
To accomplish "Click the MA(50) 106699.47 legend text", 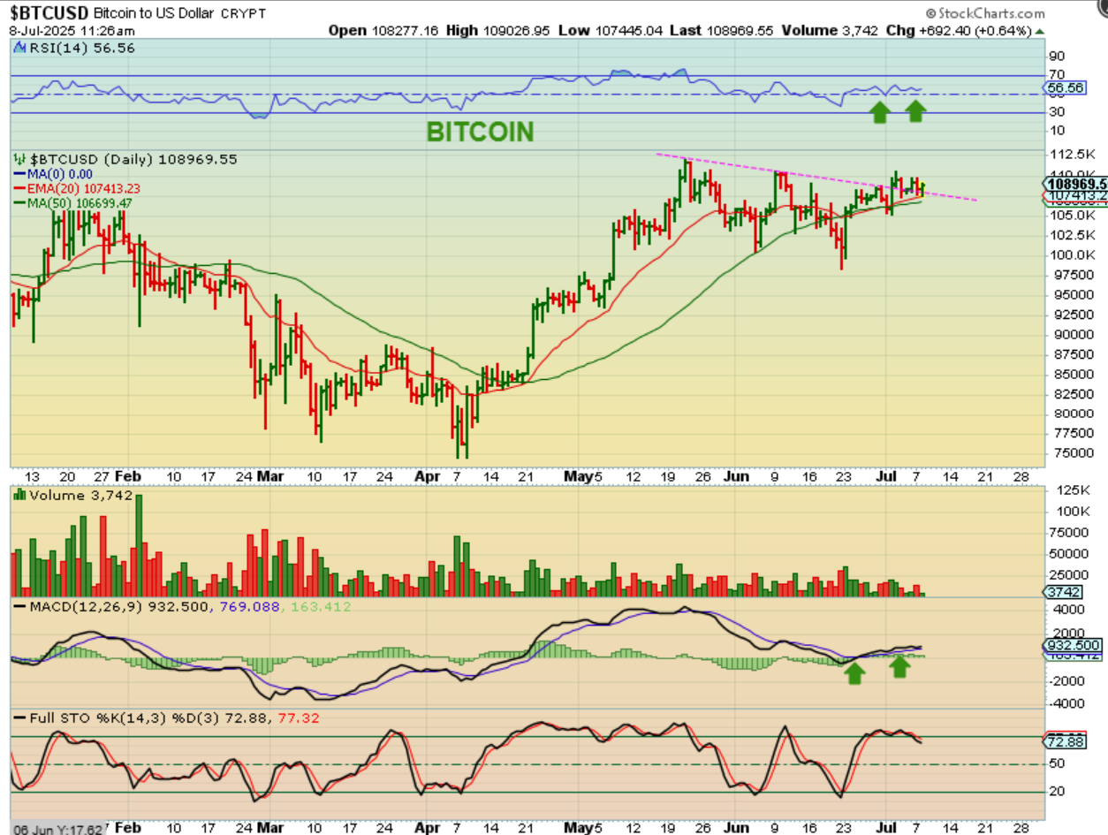I will [x=80, y=202].
